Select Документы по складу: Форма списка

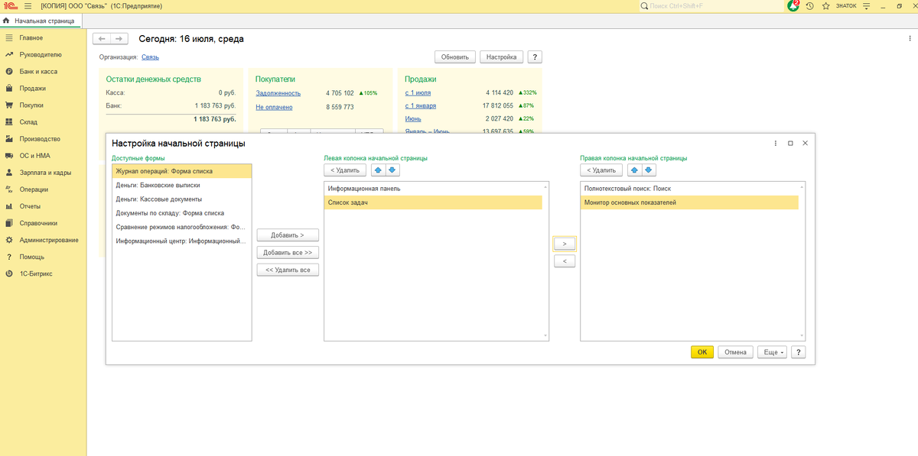click(x=181, y=213)
